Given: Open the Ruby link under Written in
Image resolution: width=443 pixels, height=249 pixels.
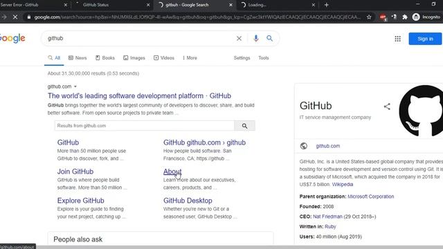Looking at the screenshot, I should (x=330, y=227).
